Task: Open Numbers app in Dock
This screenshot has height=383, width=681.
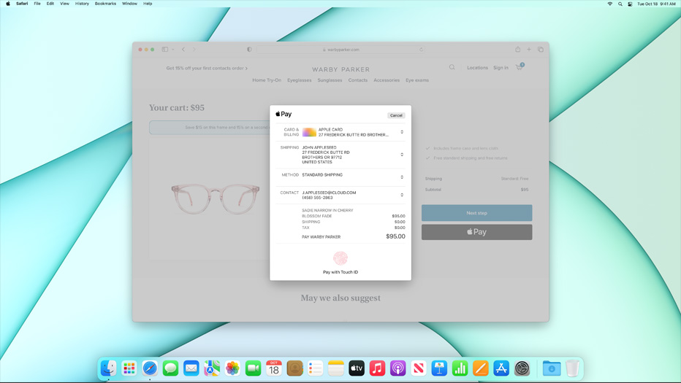Action: click(460, 368)
